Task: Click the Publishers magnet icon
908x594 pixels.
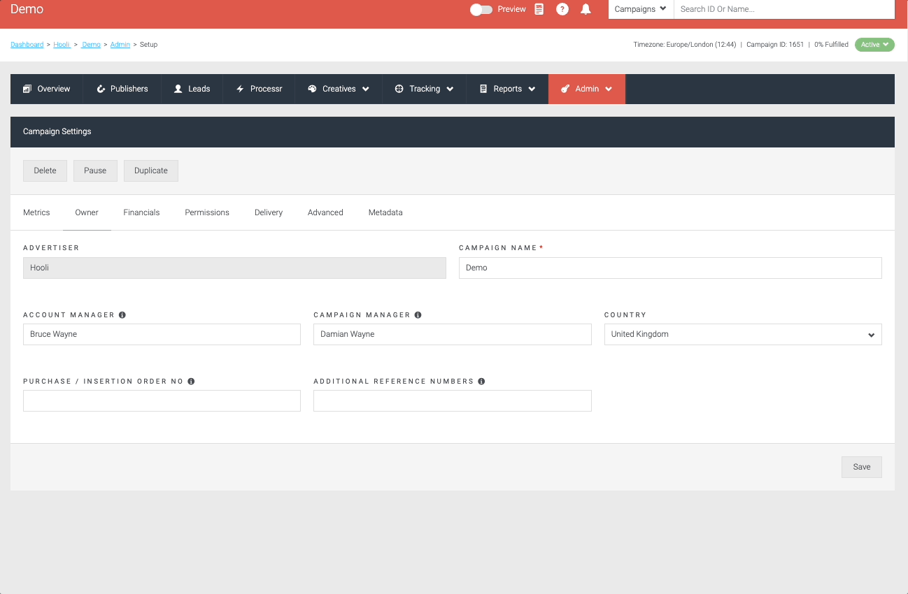Action: 101,89
